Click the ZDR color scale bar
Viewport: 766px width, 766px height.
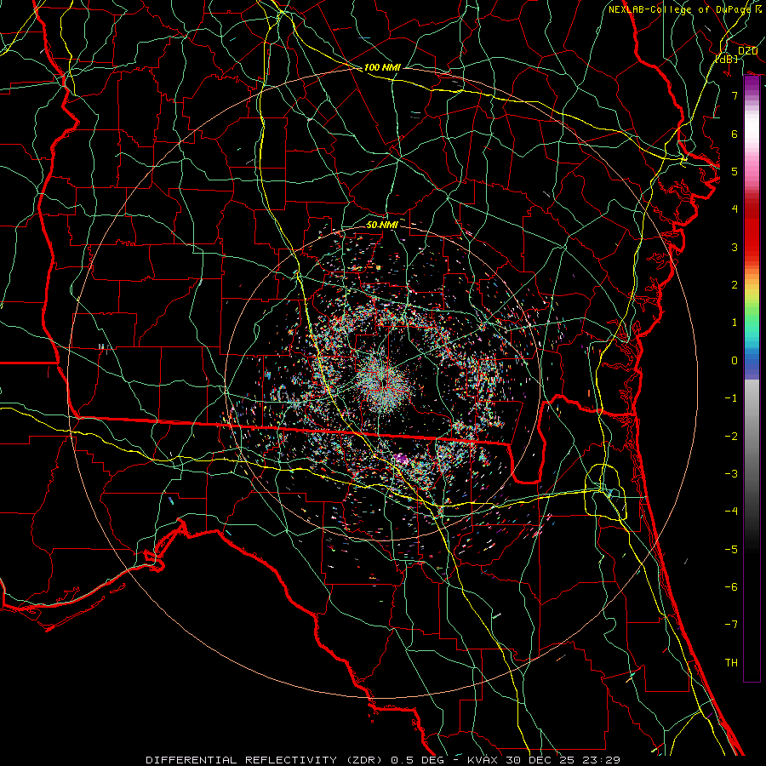point(752,379)
